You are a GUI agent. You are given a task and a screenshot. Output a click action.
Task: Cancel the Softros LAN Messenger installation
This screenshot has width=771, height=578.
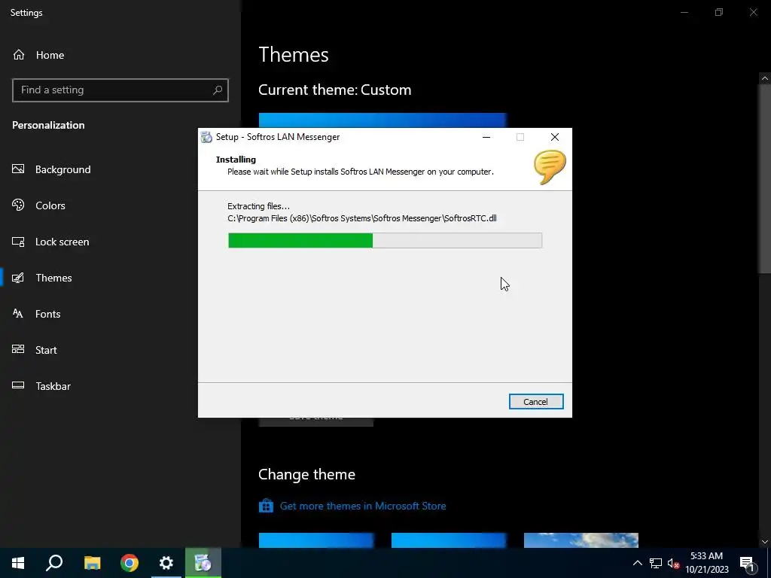536,402
